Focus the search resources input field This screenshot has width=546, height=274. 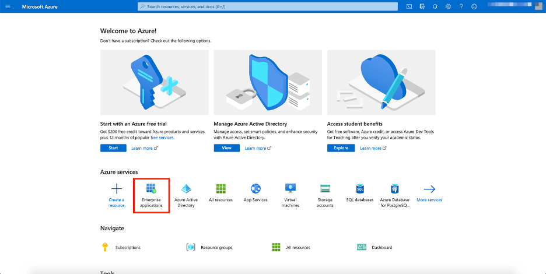(268, 6)
